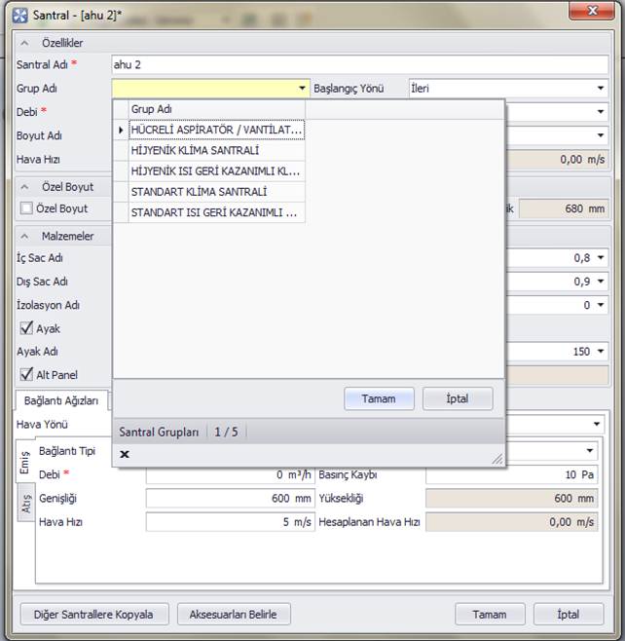Uncheck the Ayak checkbox
The height and width of the screenshot is (641, 625).
(26, 329)
